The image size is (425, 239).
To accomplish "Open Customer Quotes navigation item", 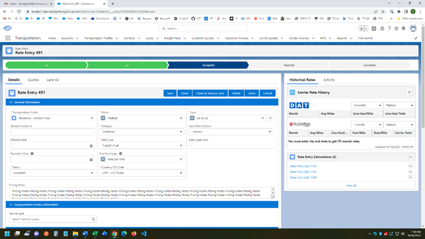I will click(x=202, y=38).
